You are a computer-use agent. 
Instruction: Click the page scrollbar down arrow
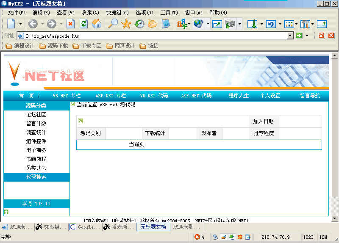pos(334,218)
